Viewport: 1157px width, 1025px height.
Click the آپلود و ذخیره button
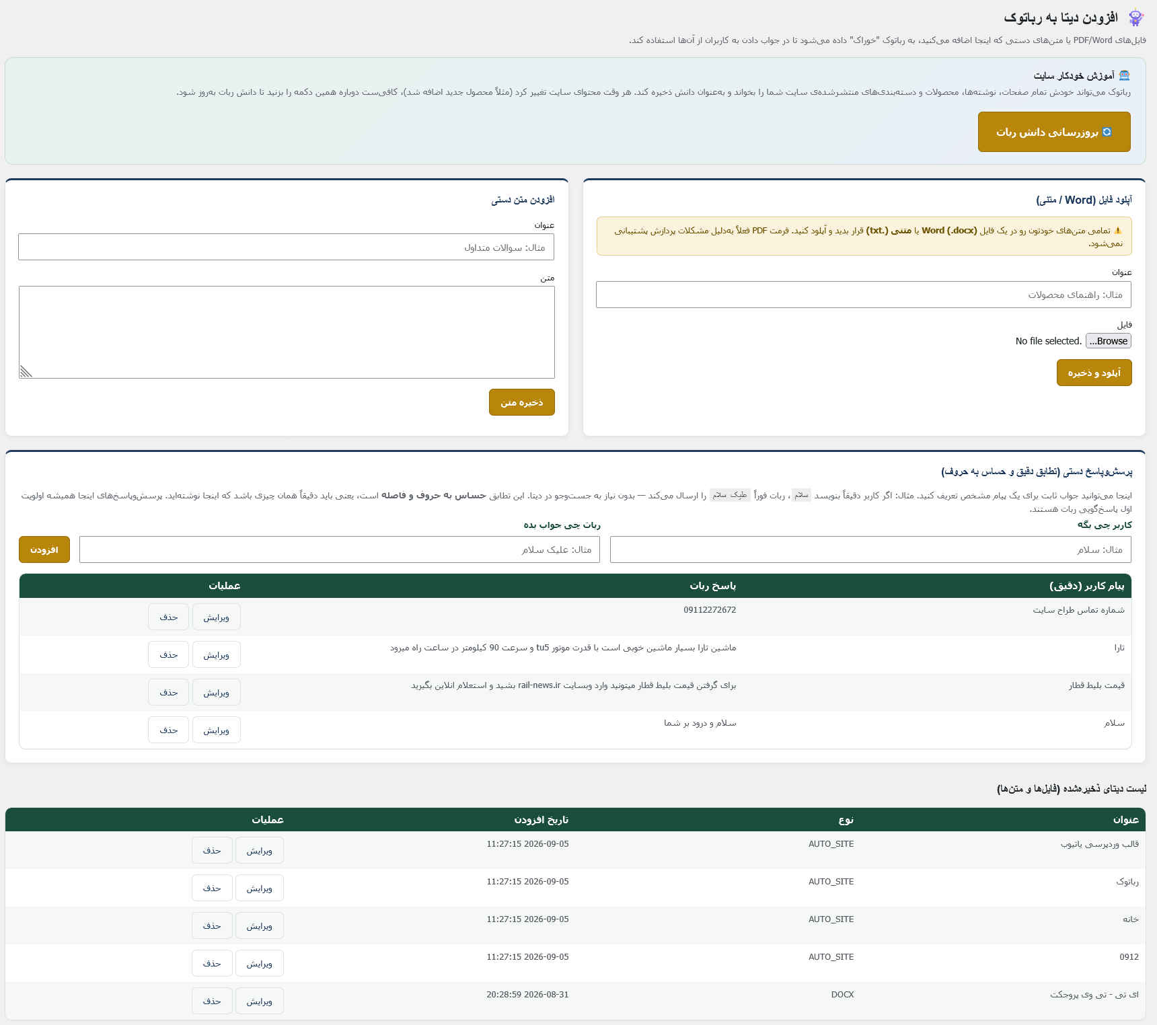1094,373
